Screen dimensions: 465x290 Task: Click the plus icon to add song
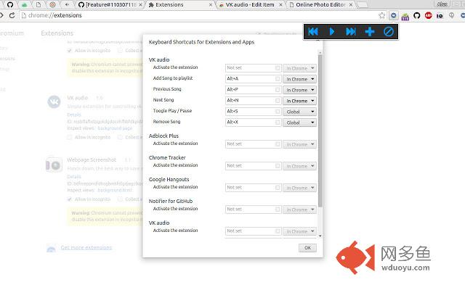click(370, 32)
